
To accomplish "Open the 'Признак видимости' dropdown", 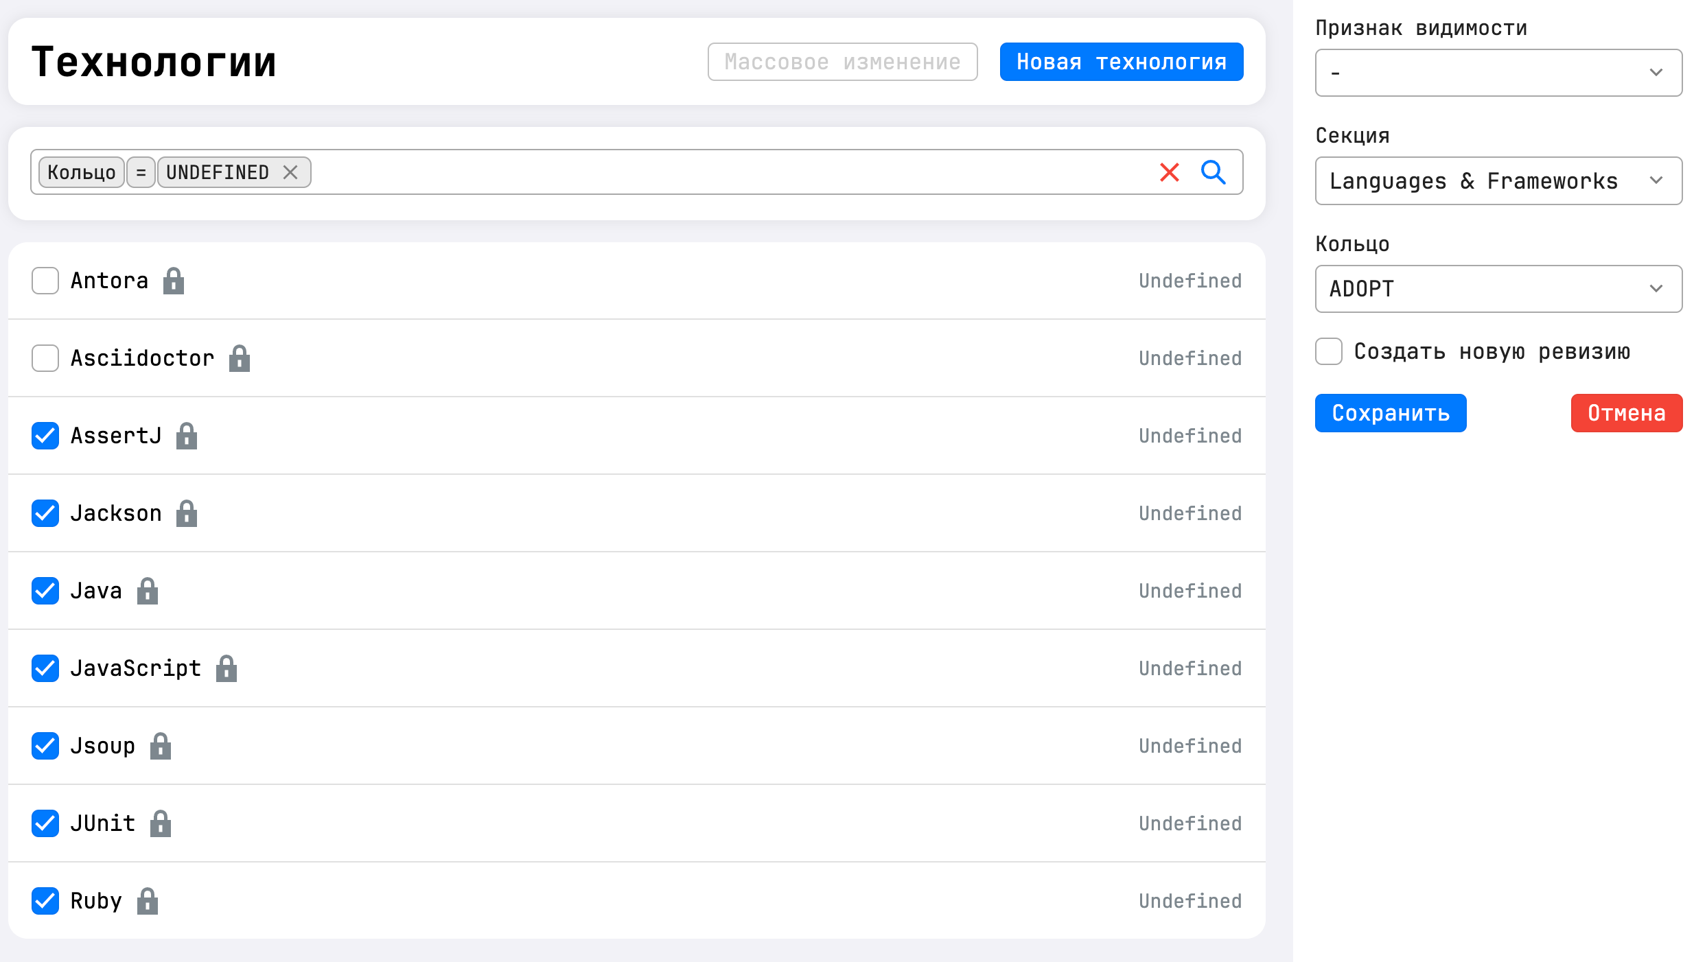I will (1498, 73).
